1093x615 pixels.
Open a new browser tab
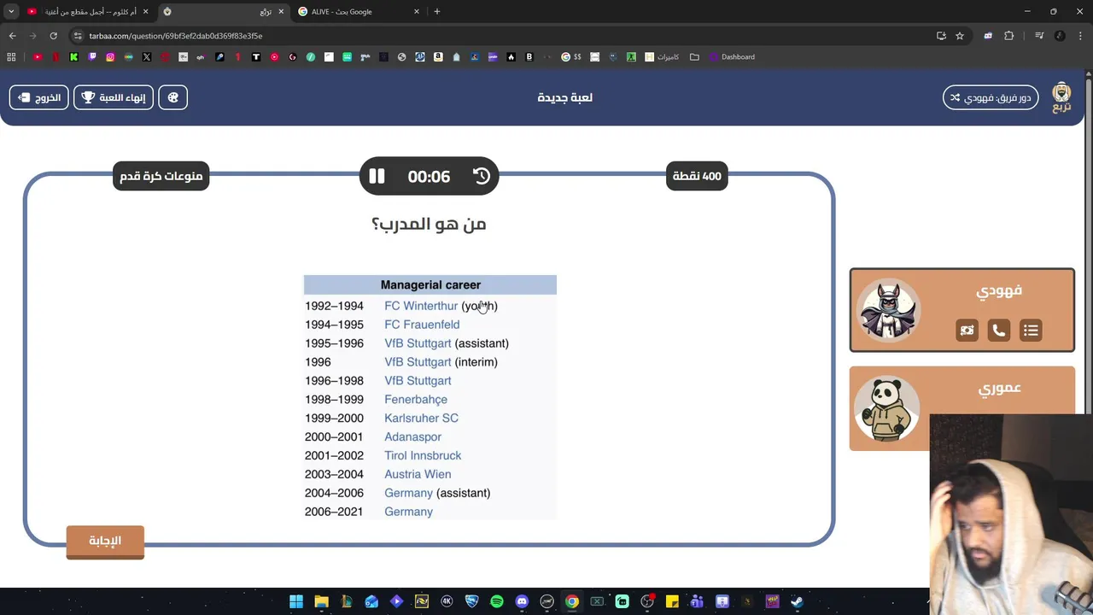(437, 12)
